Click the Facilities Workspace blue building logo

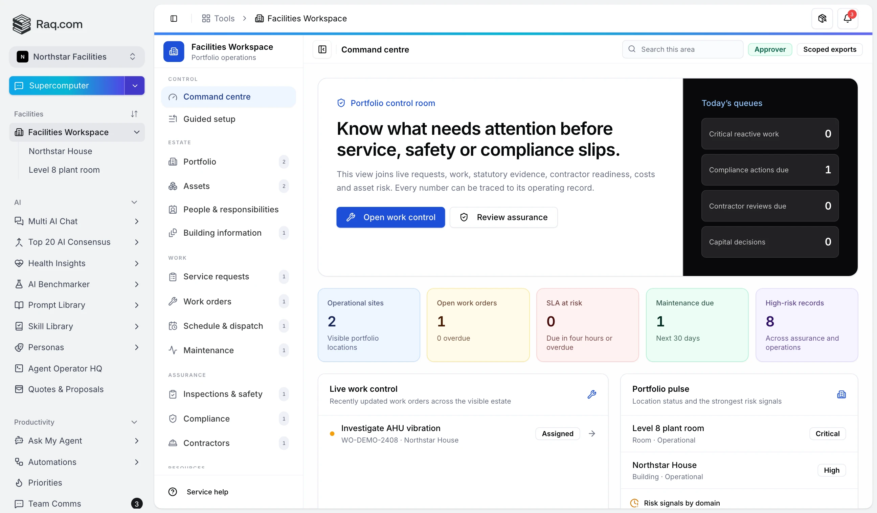click(x=174, y=52)
